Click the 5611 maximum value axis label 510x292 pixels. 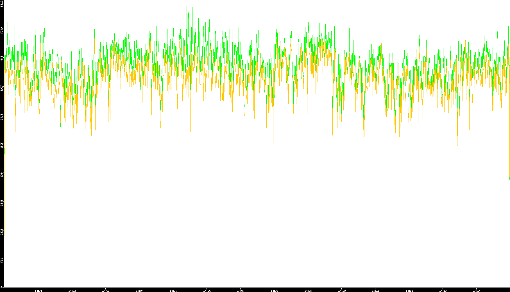(x=2, y=3)
